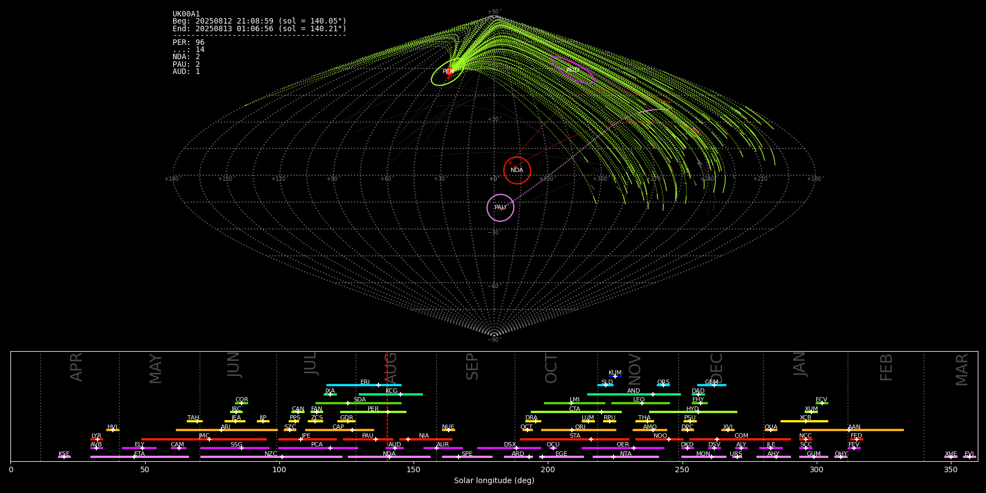Click the red dashed current-date line in timeline
The width and height of the screenshot is (986, 493).
[387, 406]
